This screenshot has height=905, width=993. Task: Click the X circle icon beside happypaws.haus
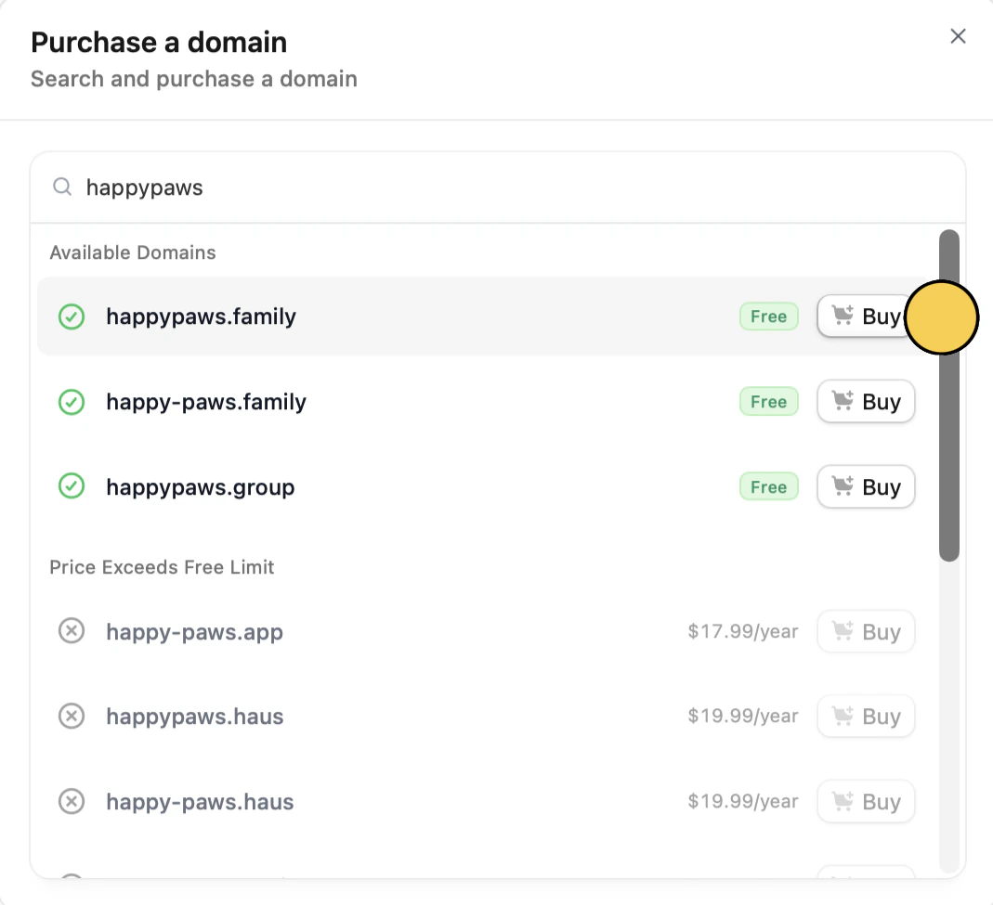coord(72,717)
